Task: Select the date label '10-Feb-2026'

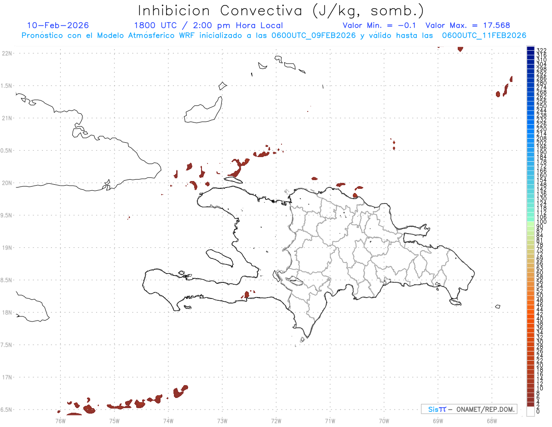Action: pos(58,25)
